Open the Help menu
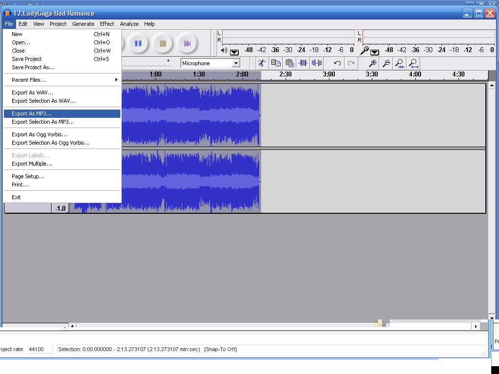 [x=149, y=24]
